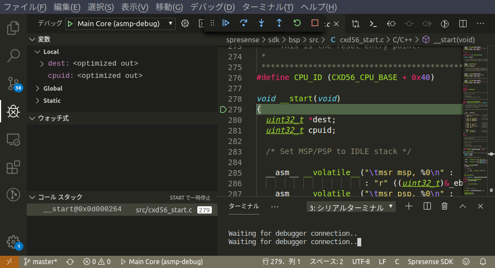This screenshot has width=495, height=268.
Task: Stop the debug session red square
Action: click(315, 23)
